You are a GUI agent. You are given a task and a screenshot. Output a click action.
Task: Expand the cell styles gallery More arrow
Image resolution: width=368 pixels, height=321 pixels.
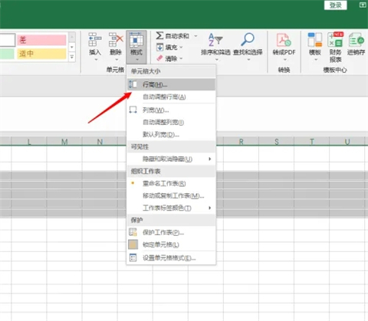tap(72, 57)
